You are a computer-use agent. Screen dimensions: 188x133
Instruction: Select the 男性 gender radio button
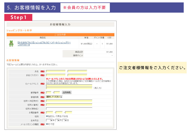pyautogui.click(x=57, y=116)
